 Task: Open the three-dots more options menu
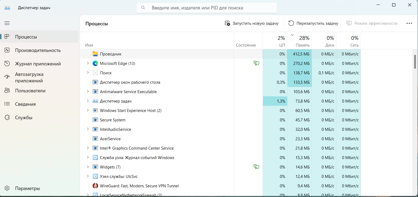tap(409, 23)
